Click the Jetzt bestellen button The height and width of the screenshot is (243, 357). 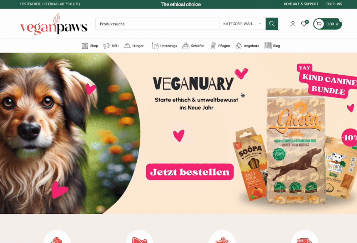pos(190,172)
